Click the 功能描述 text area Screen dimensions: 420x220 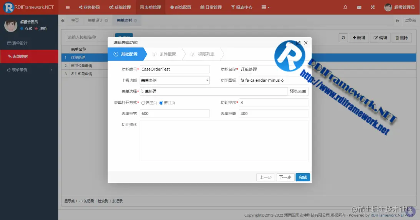[224, 141]
